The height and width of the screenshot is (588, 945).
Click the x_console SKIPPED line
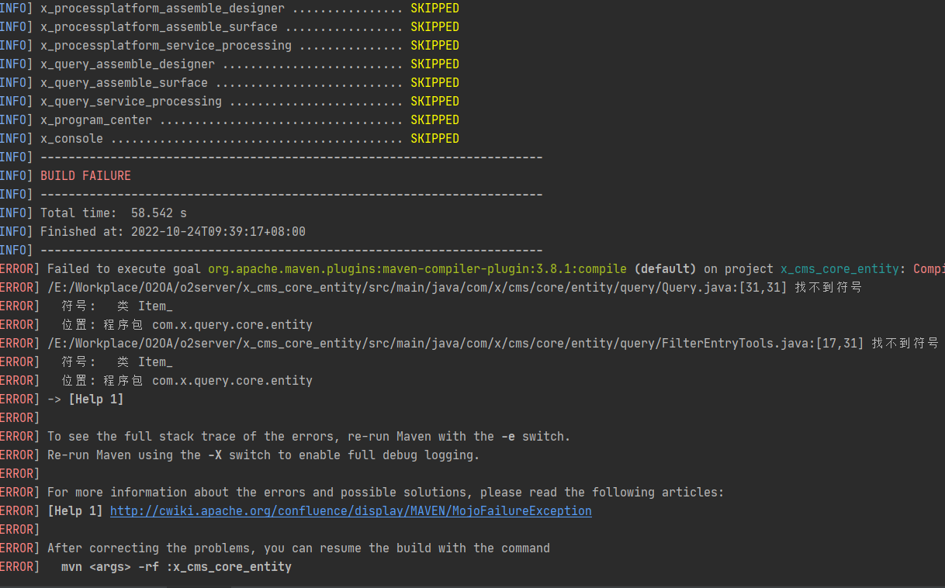tap(248, 139)
